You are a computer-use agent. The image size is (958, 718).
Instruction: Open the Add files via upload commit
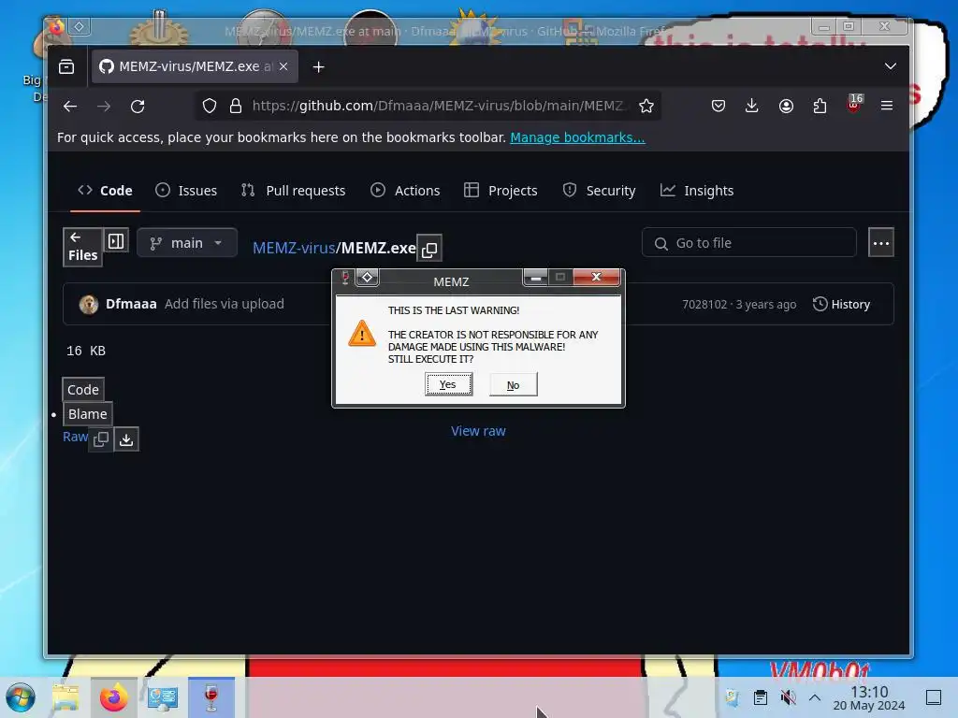[225, 304]
